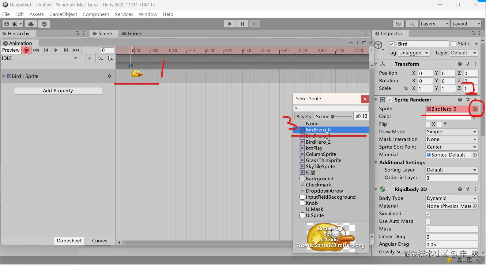
Task: Toggle animation Preview mode
Action: 11,50
